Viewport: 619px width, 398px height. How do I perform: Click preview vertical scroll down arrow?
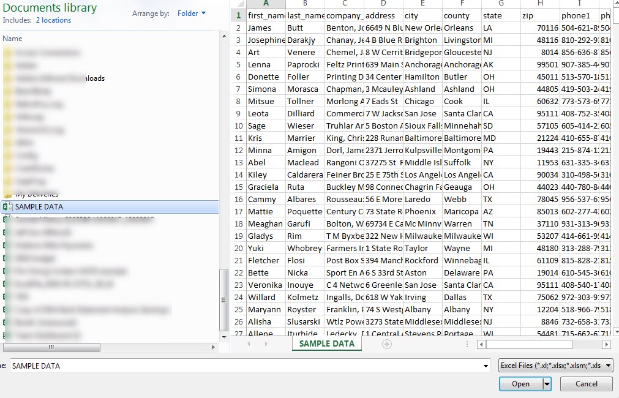pyautogui.click(x=616, y=332)
